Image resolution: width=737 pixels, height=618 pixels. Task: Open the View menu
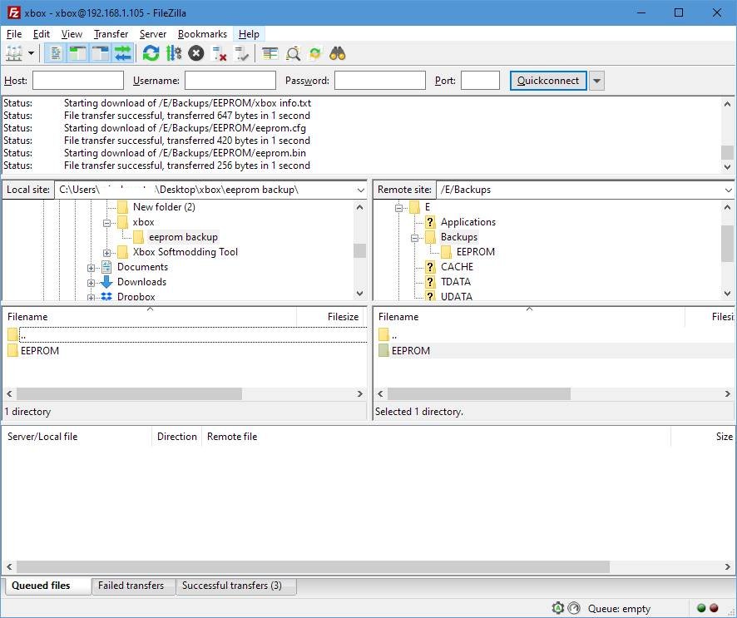pos(72,34)
